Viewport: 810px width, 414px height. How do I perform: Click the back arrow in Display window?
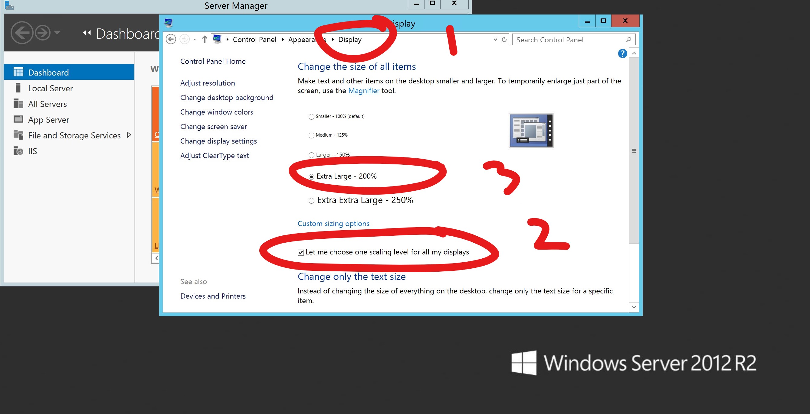[x=171, y=40]
